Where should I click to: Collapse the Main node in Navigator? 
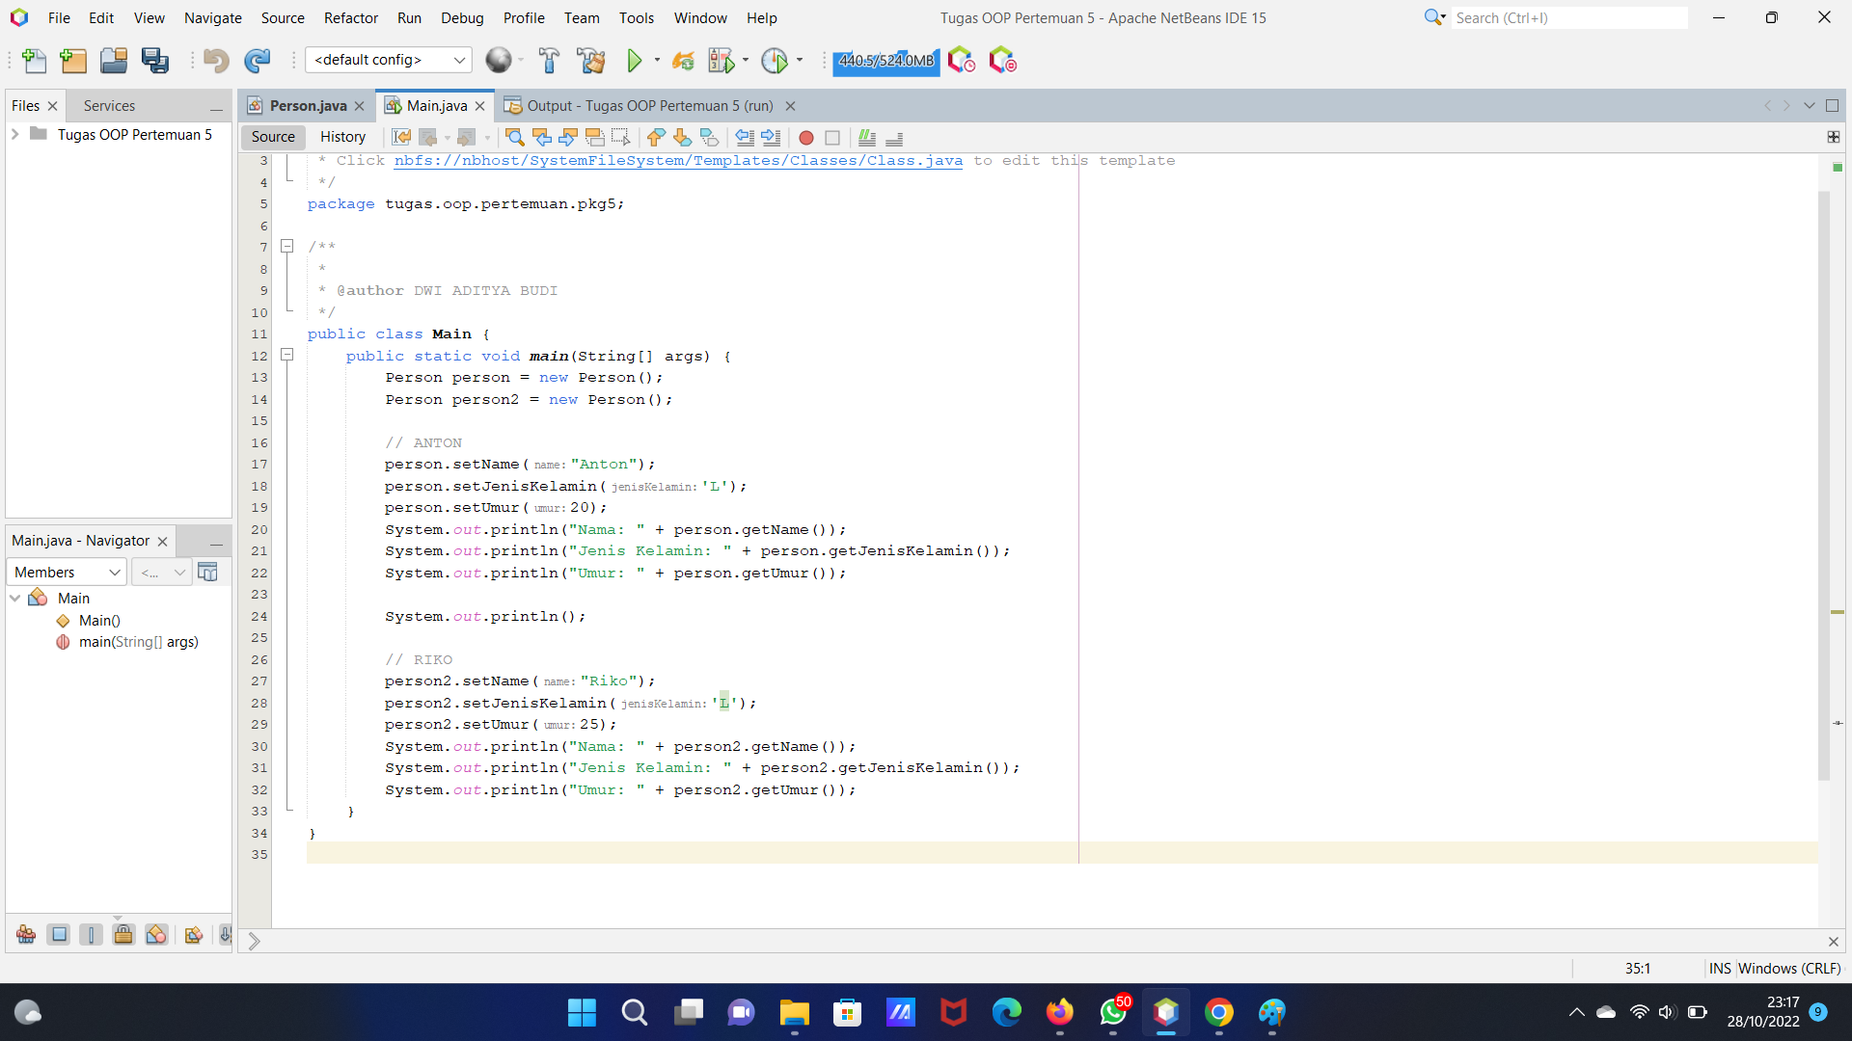15,598
